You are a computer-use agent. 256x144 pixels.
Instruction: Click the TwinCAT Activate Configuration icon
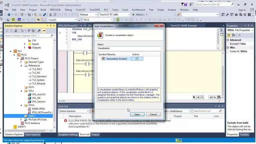coord(8,20)
